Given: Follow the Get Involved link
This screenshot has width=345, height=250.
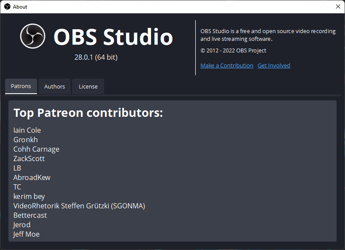Looking at the screenshot, I should click(x=274, y=65).
